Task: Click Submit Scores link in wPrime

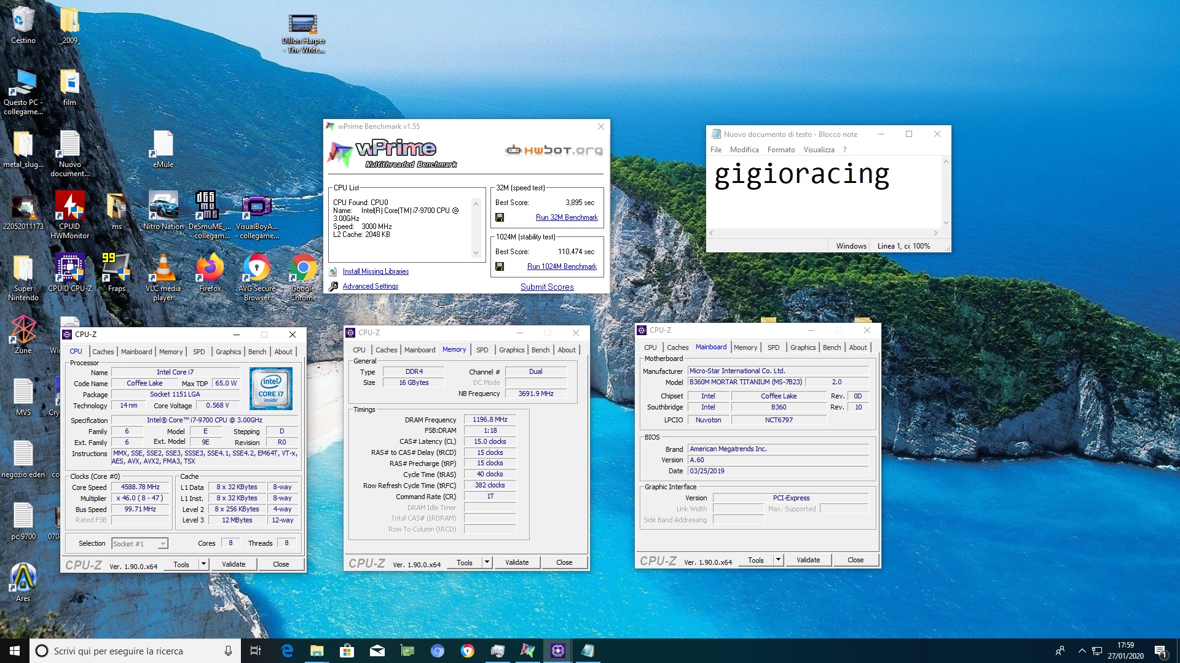Action: (x=547, y=287)
